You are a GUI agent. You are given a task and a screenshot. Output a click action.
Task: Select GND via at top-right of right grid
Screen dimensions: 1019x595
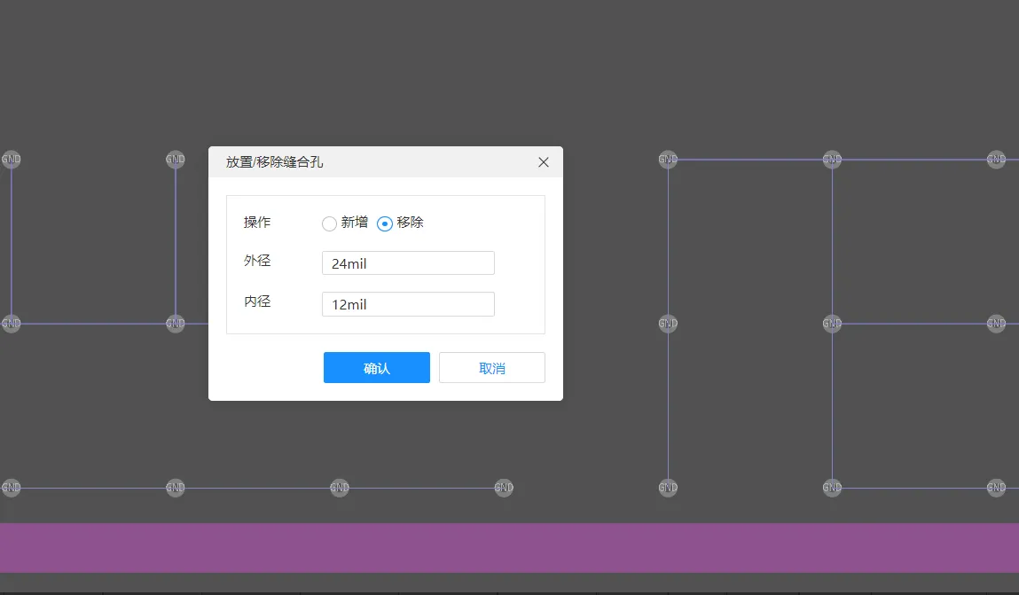tap(996, 160)
